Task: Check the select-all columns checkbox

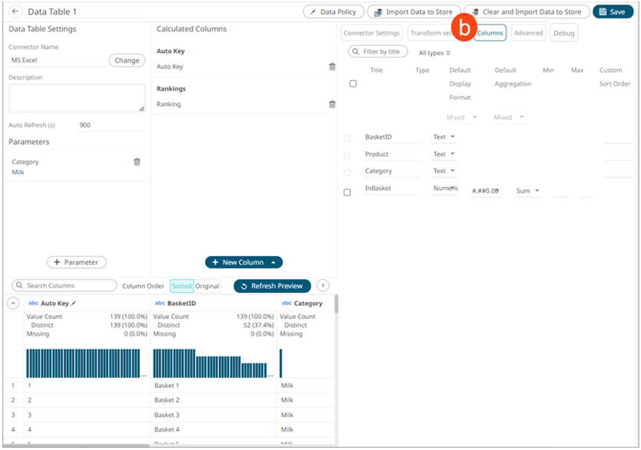Action: point(352,84)
